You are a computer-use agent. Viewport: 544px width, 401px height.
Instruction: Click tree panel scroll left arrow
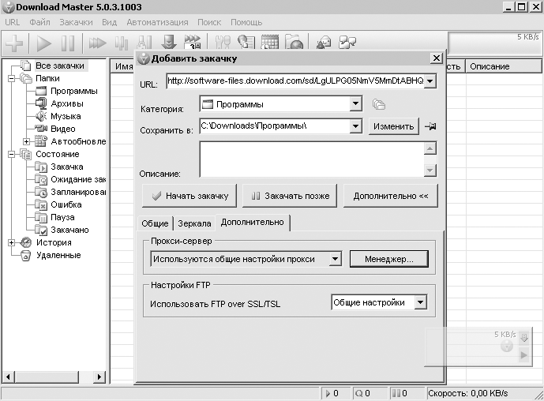(x=9, y=377)
